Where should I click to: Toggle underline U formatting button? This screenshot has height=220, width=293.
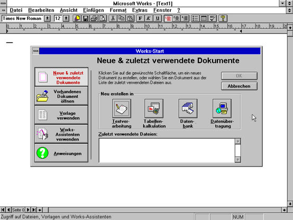point(157,19)
